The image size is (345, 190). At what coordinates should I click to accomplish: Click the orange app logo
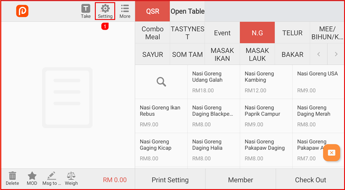click(x=22, y=11)
